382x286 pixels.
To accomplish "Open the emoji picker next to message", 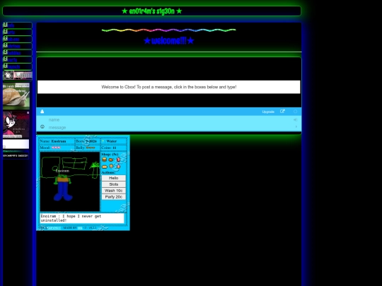I will coord(42,126).
